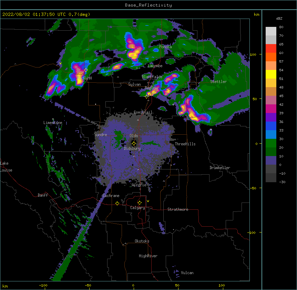Select the red swatch between 65 and 60 dBZ
The height and width of the screenshot is (290, 297).
(x=271, y=49)
